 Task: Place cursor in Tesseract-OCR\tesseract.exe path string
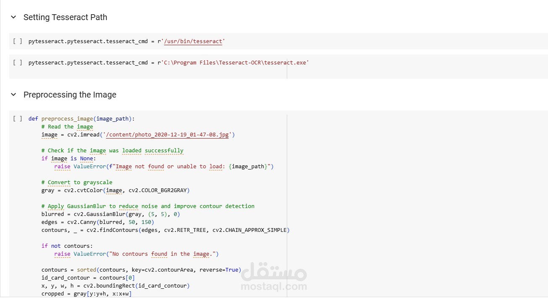coord(235,62)
